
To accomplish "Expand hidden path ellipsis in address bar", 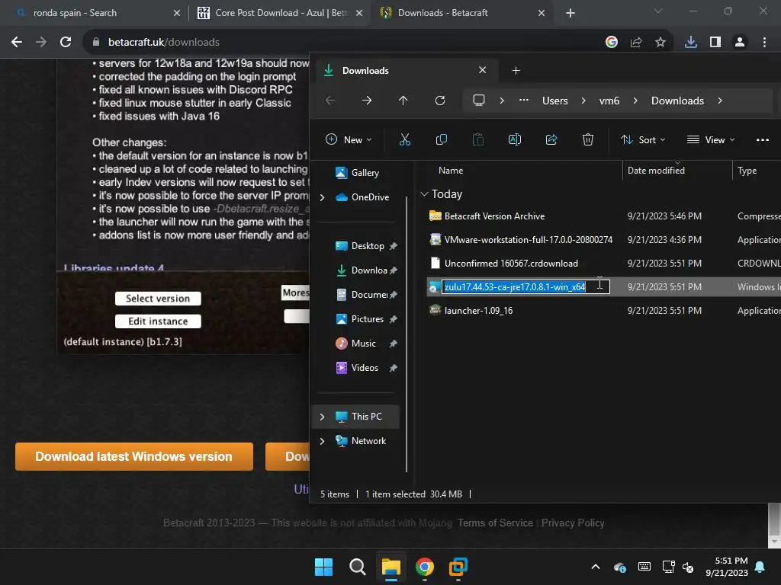I will point(523,101).
